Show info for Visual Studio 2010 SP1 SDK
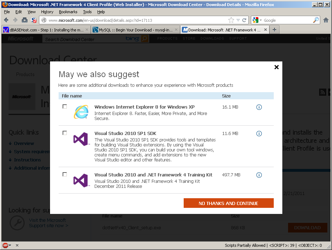332x250 pixels. pyautogui.click(x=259, y=134)
